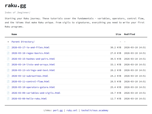
Task: Open 2026-03-16-regex-basics.html
Action: pos(30,53)
